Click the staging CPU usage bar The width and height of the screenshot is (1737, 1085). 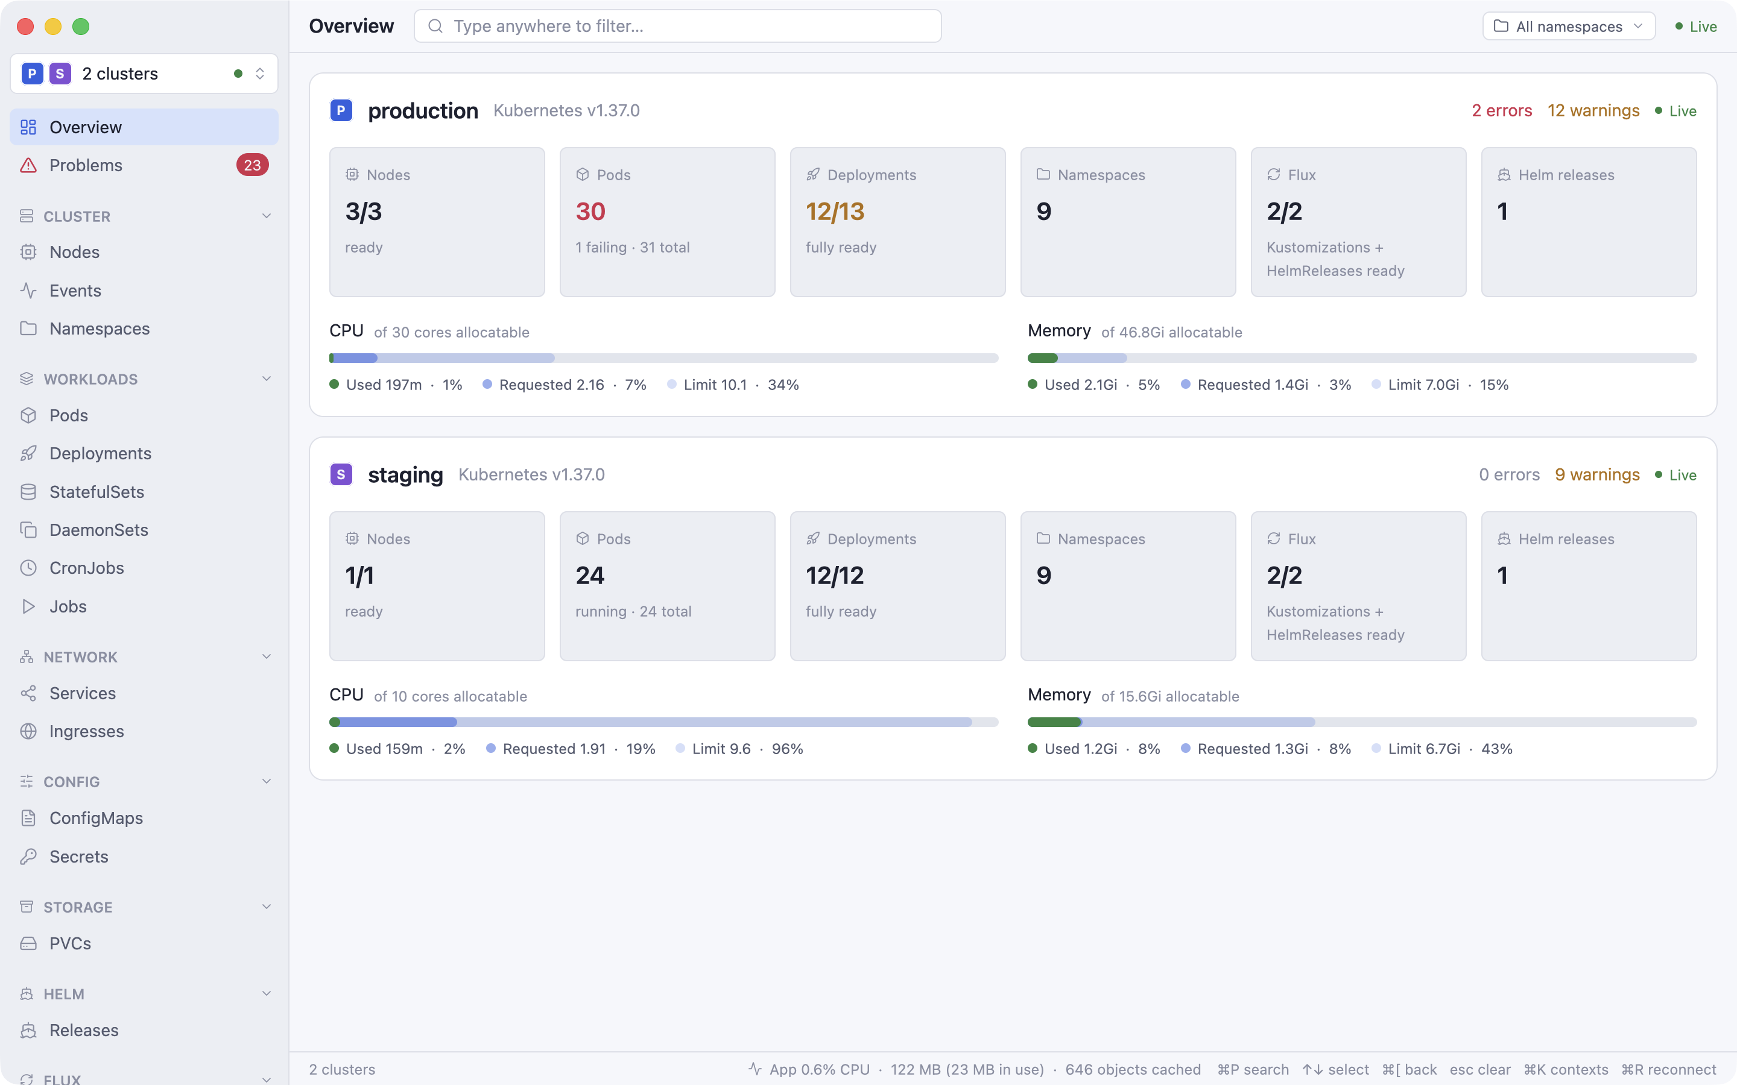[664, 722]
